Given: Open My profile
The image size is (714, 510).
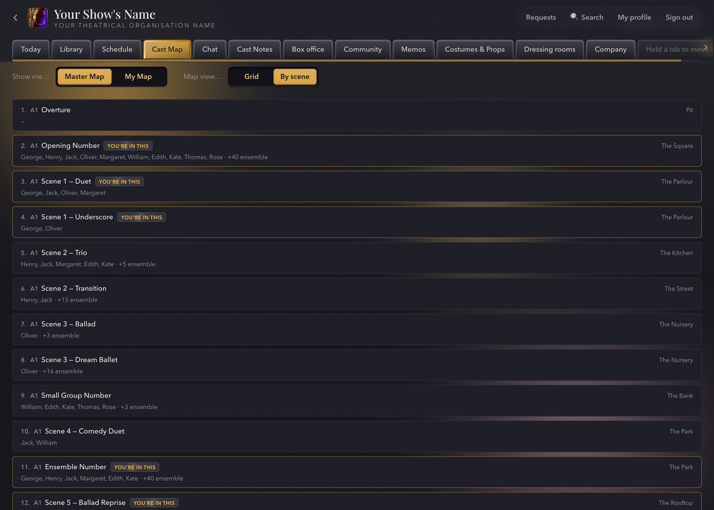Looking at the screenshot, I should [x=634, y=17].
